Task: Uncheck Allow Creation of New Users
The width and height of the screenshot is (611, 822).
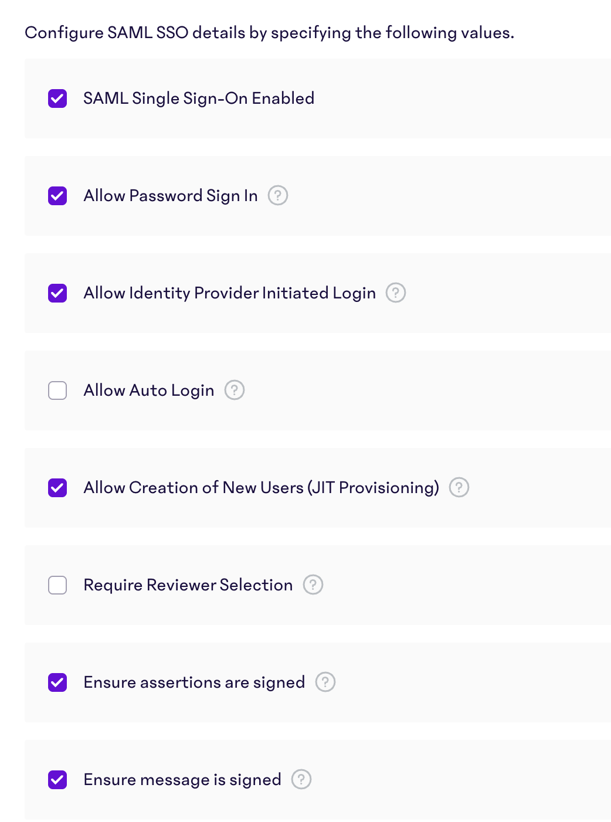Action: coord(57,487)
